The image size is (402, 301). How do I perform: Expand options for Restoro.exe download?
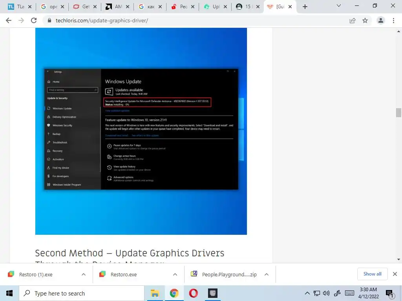click(x=175, y=274)
